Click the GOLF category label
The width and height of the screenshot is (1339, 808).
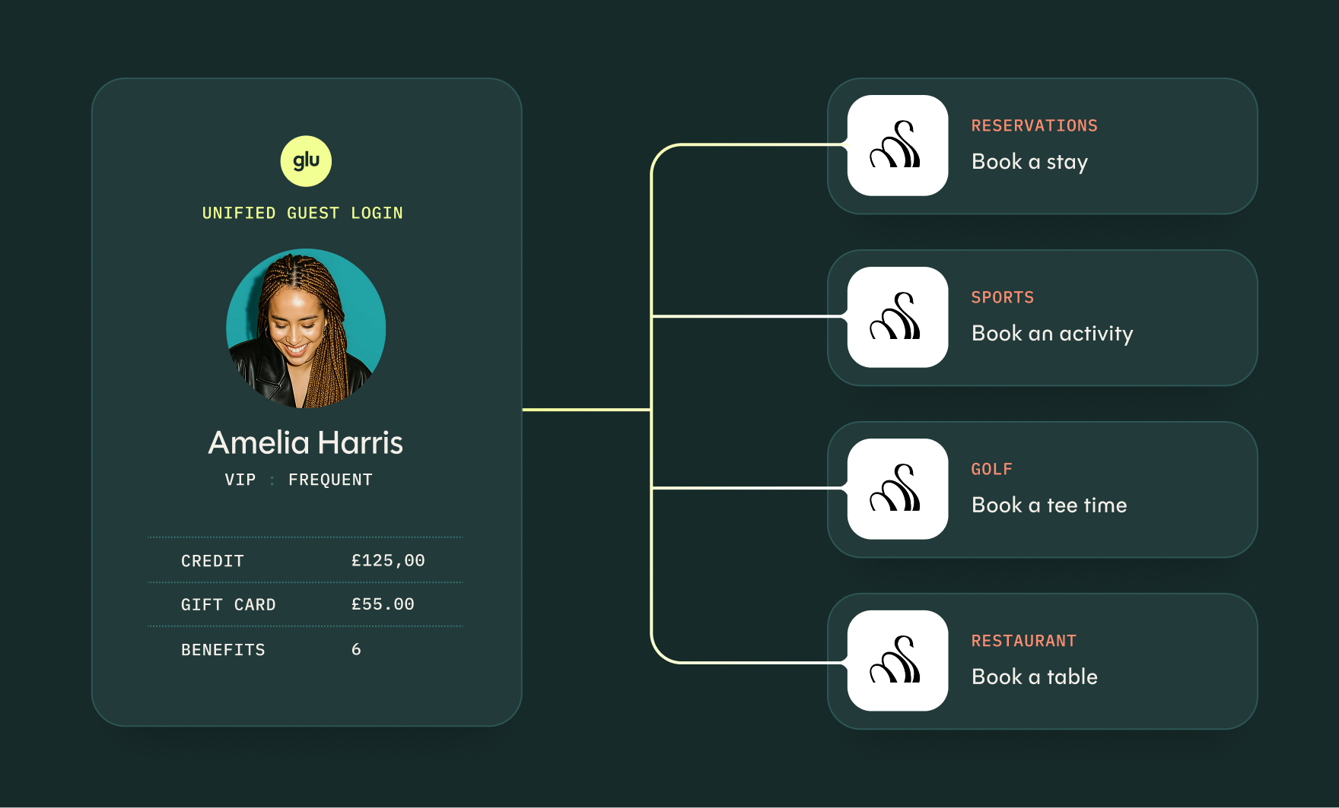point(991,470)
